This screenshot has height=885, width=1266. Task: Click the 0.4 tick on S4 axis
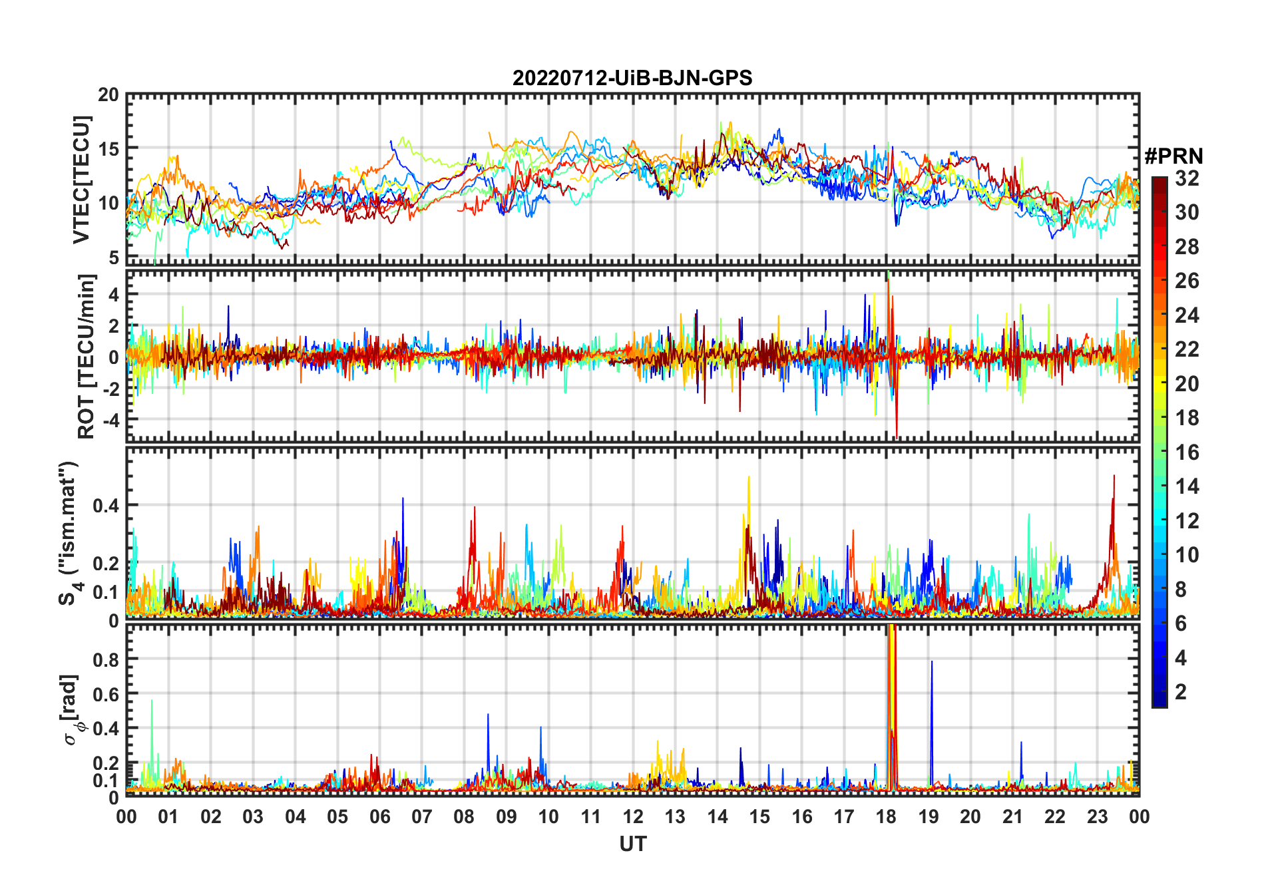tap(106, 506)
